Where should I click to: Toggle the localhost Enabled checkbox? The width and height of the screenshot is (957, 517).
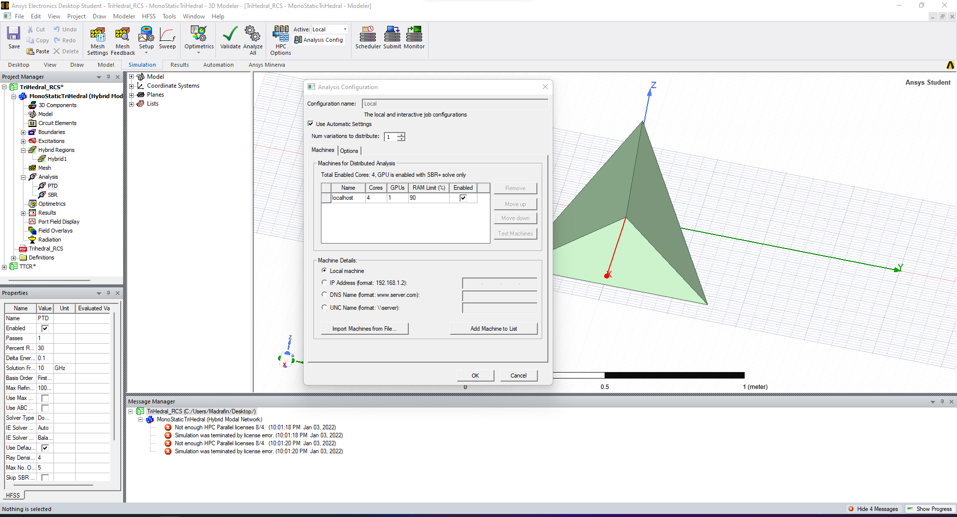tap(463, 198)
